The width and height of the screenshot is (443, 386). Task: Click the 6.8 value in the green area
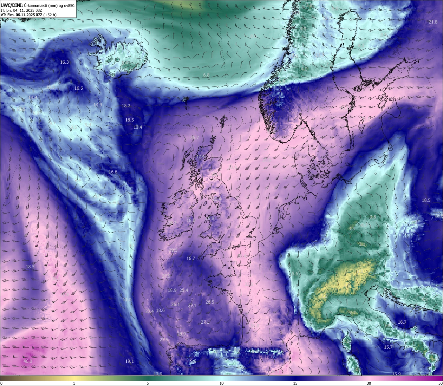206,75
